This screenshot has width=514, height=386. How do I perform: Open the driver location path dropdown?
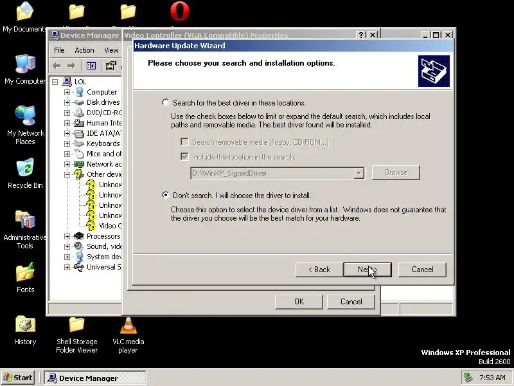[x=359, y=172]
